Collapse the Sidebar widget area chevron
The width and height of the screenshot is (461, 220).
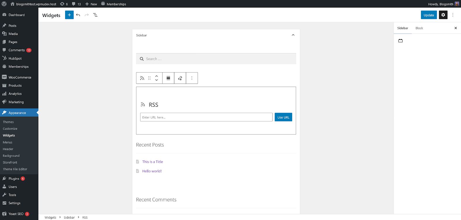point(293,35)
